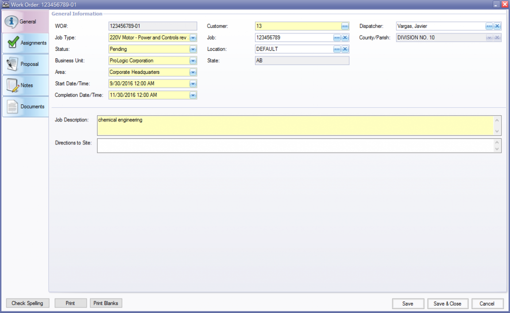Expand the Job Type dropdown
Image resolution: width=510 pixels, height=313 pixels.
193,37
